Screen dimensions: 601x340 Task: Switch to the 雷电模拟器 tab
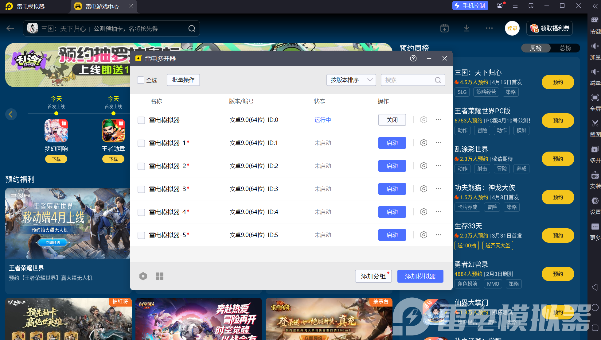[31, 6]
